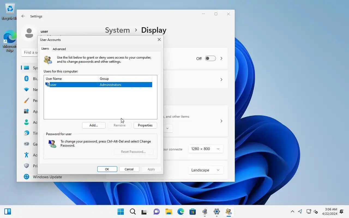
Task: Click the 'Administrators' group cell
Action: pos(110,85)
